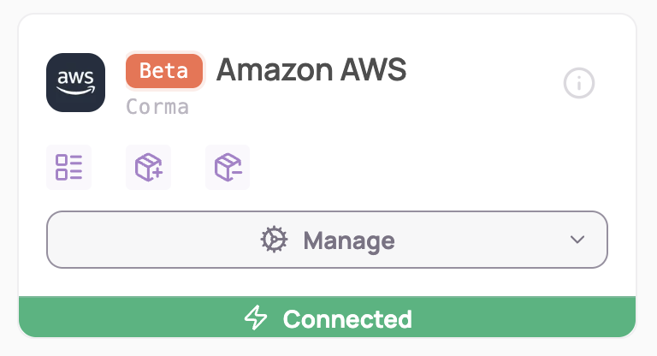
Task: Click the orange Beta badge
Action: tap(164, 71)
